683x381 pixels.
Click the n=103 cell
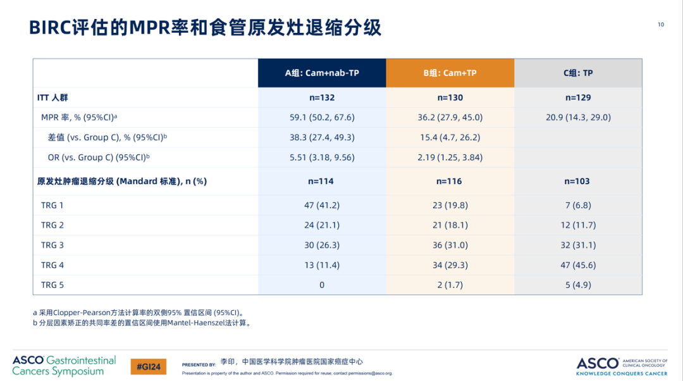tap(577, 182)
